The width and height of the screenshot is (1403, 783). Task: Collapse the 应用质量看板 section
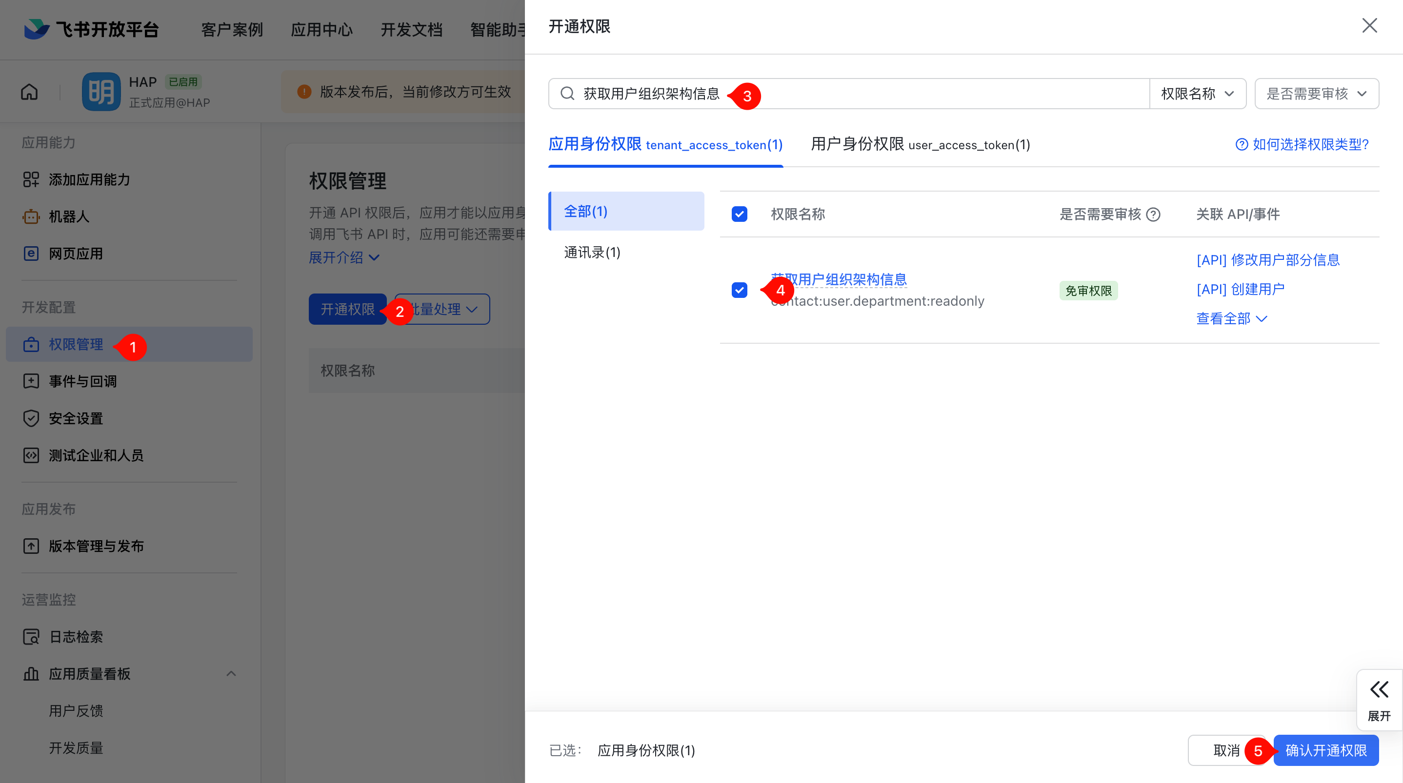(x=231, y=674)
